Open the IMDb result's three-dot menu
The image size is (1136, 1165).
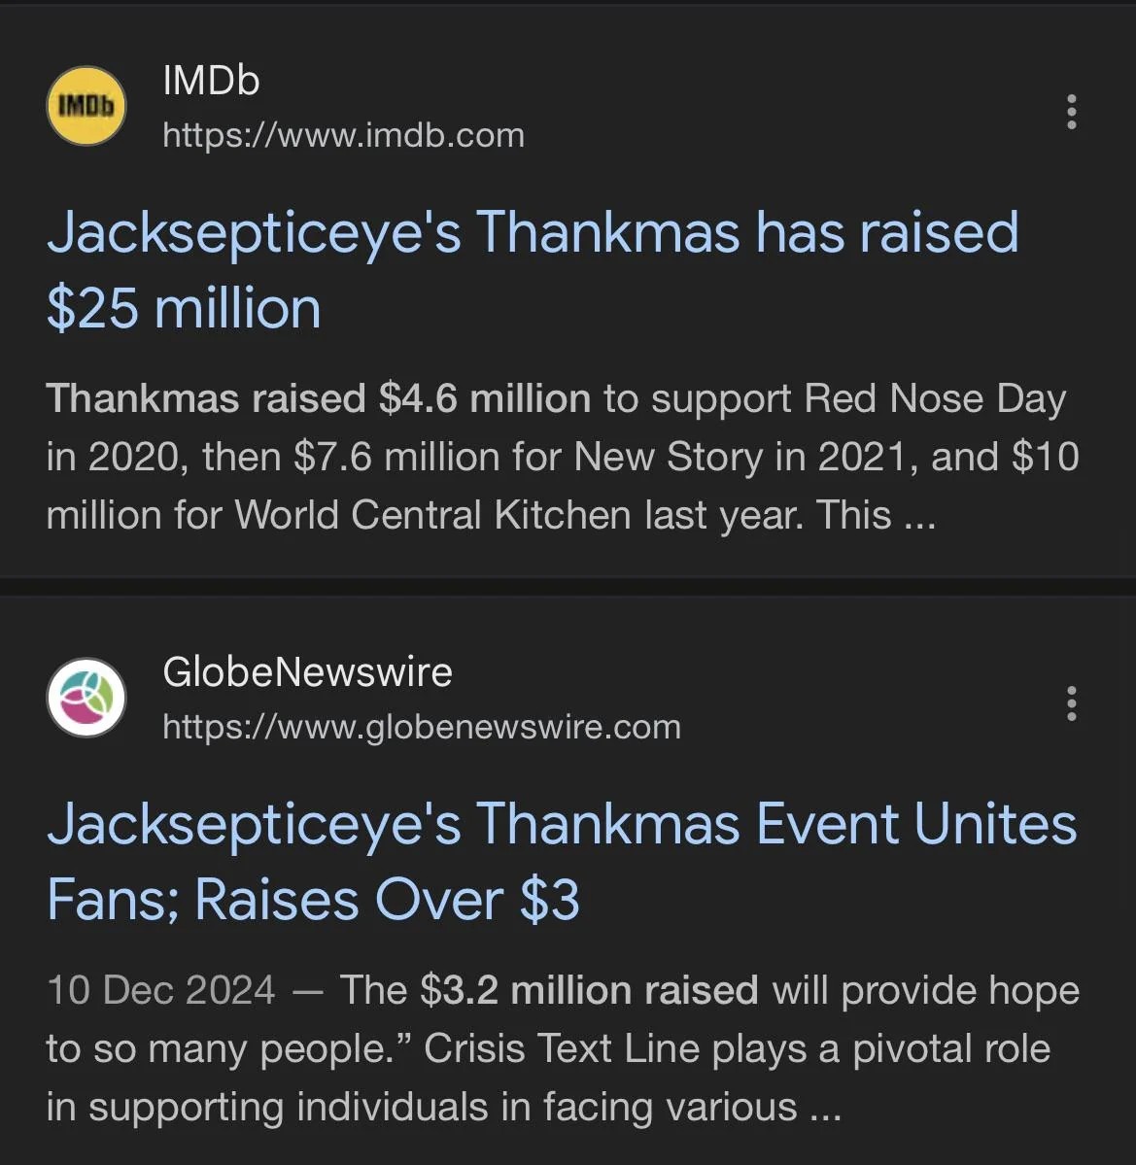click(1071, 112)
